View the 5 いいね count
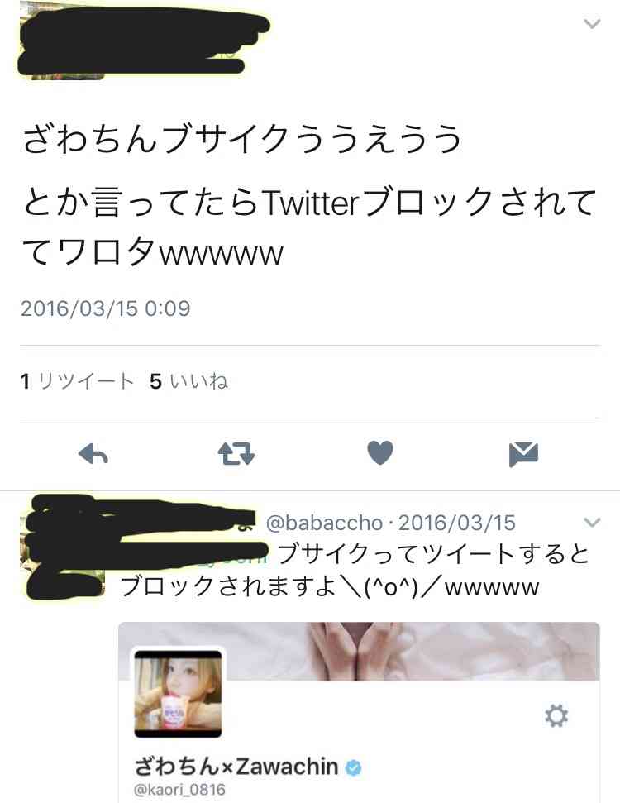 (188, 381)
